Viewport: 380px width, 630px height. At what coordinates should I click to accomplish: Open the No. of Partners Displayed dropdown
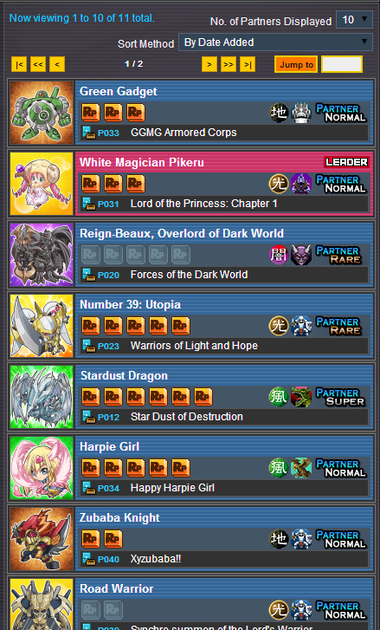(354, 20)
